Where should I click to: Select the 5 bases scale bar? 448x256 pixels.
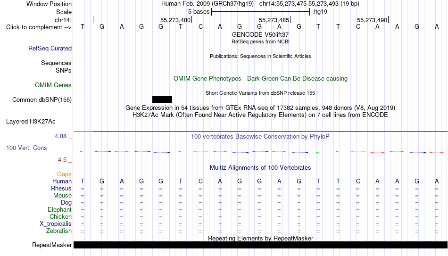(x=261, y=12)
